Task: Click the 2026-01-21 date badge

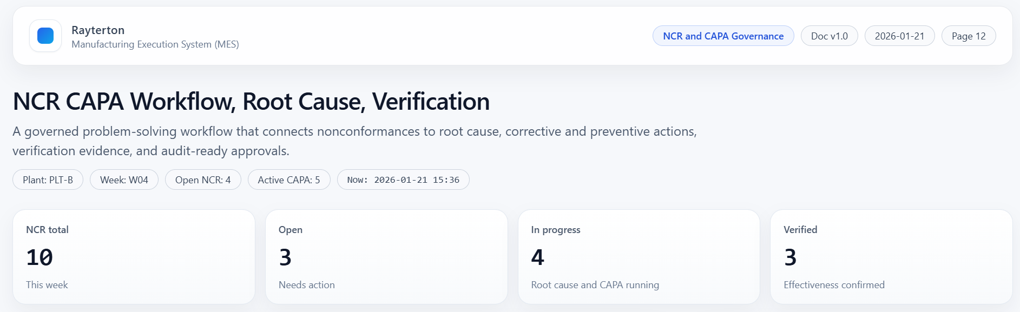Action: (899, 36)
